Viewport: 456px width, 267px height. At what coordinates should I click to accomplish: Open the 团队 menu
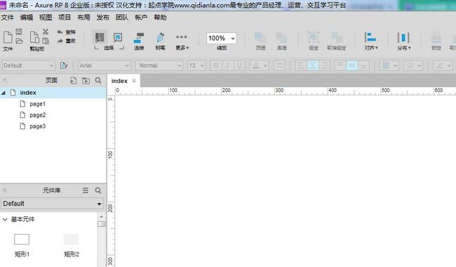point(122,18)
